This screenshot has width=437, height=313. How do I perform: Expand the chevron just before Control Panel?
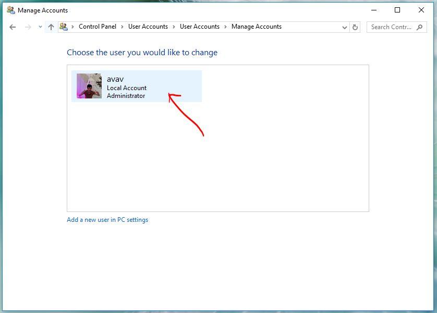(x=73, y=27)
